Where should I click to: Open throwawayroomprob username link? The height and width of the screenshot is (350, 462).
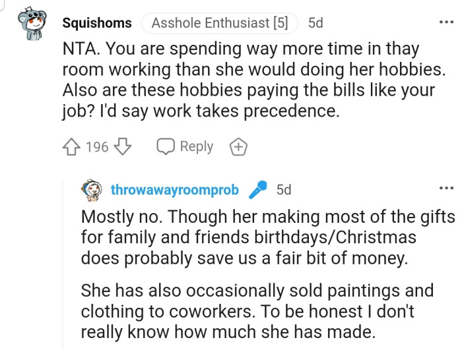(x=176, y=190)
